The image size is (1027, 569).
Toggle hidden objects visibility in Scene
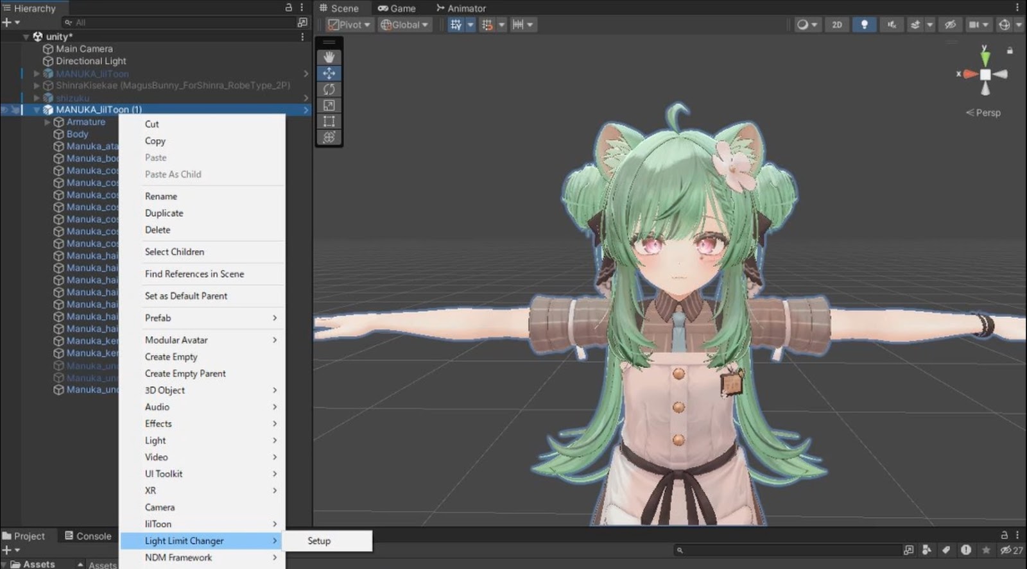click(x=951, y=24)
